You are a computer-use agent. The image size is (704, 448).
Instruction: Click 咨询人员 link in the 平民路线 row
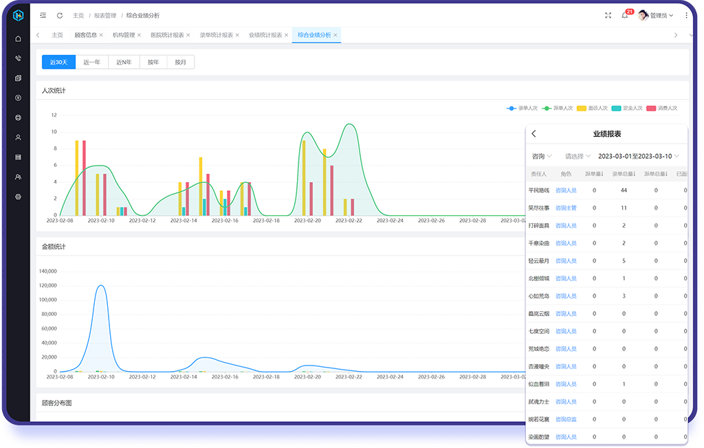tap(566, 190)
